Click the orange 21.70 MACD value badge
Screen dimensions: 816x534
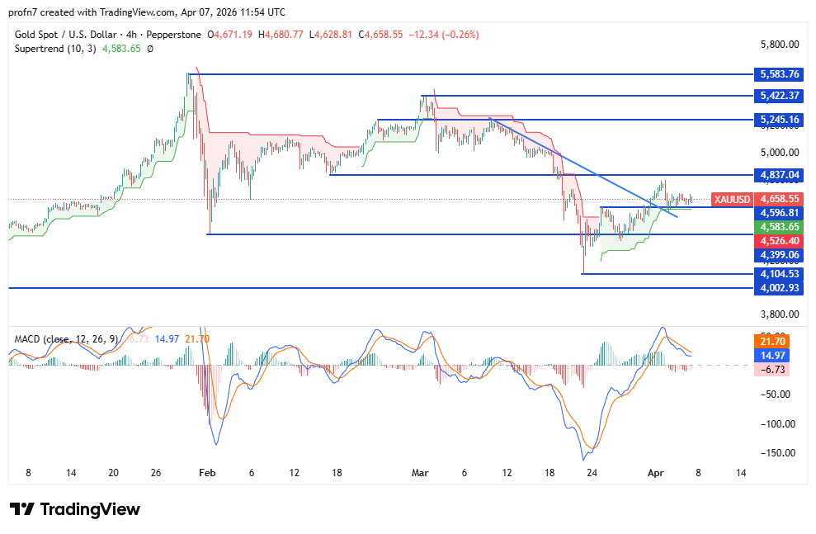(774, 341)
